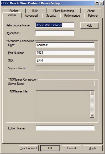This screenshot has width=105, height=154.
Task: Go to the Performance tab
Action: [72, 16]
